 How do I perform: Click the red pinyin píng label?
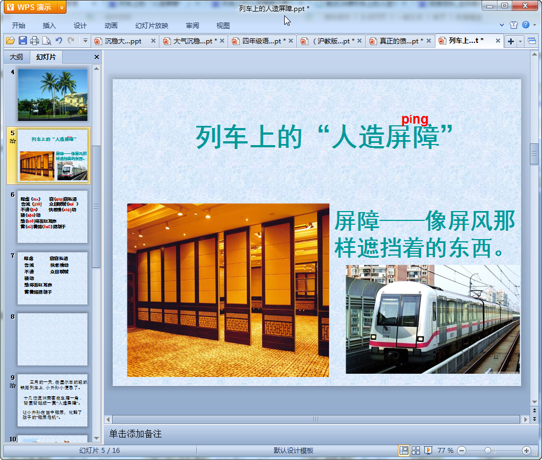[x=415, y=120]
